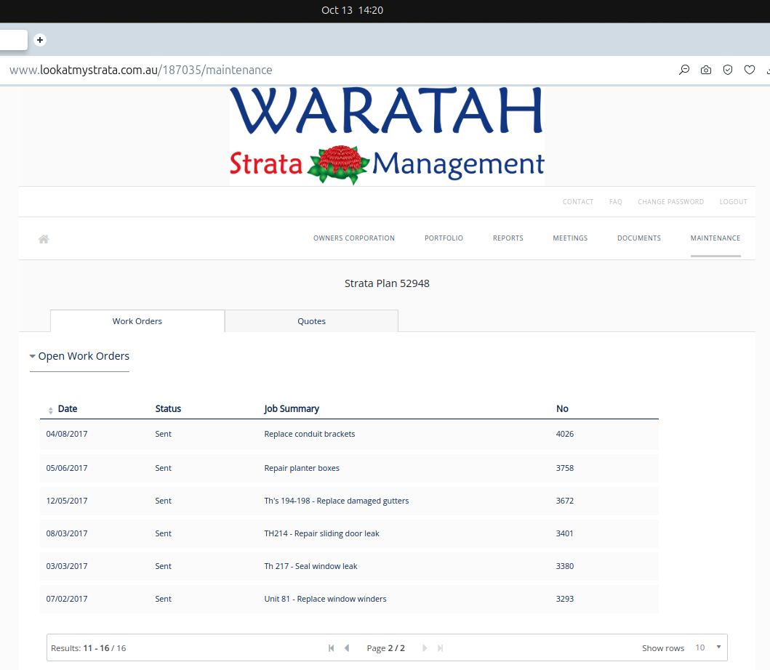Select "Th's 194-198 - Replace damaged gutters"

pos(337,501)
